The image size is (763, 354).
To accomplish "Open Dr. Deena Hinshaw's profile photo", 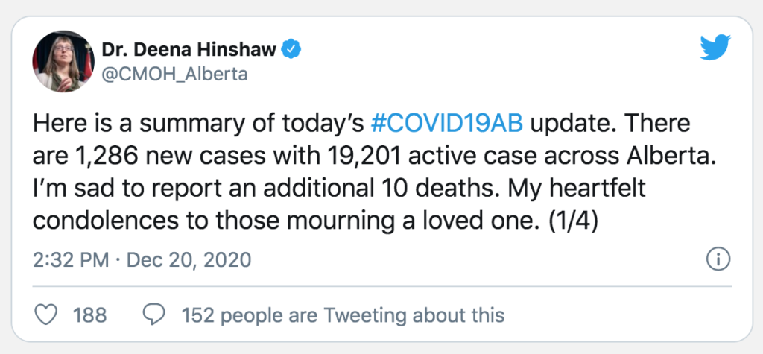I will 62,62.
